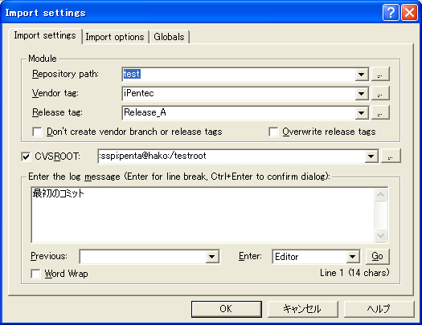Image resolution: width=422 pixels, height=325 pixels.
Task: Open the Vendor tag dropdown arrow
Action: point(362,93)
